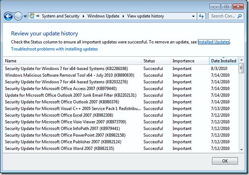Viewport: 249px width, 175px height.
Task: Click the scrollbar up arrow
Action: pyautogui.click(x=241, y=60)
